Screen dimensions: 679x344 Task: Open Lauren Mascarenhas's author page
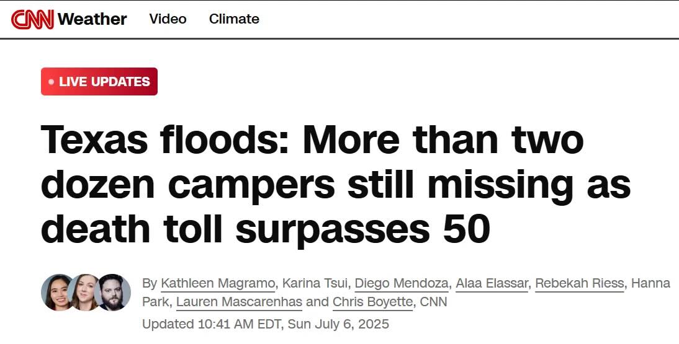[239, 302]
